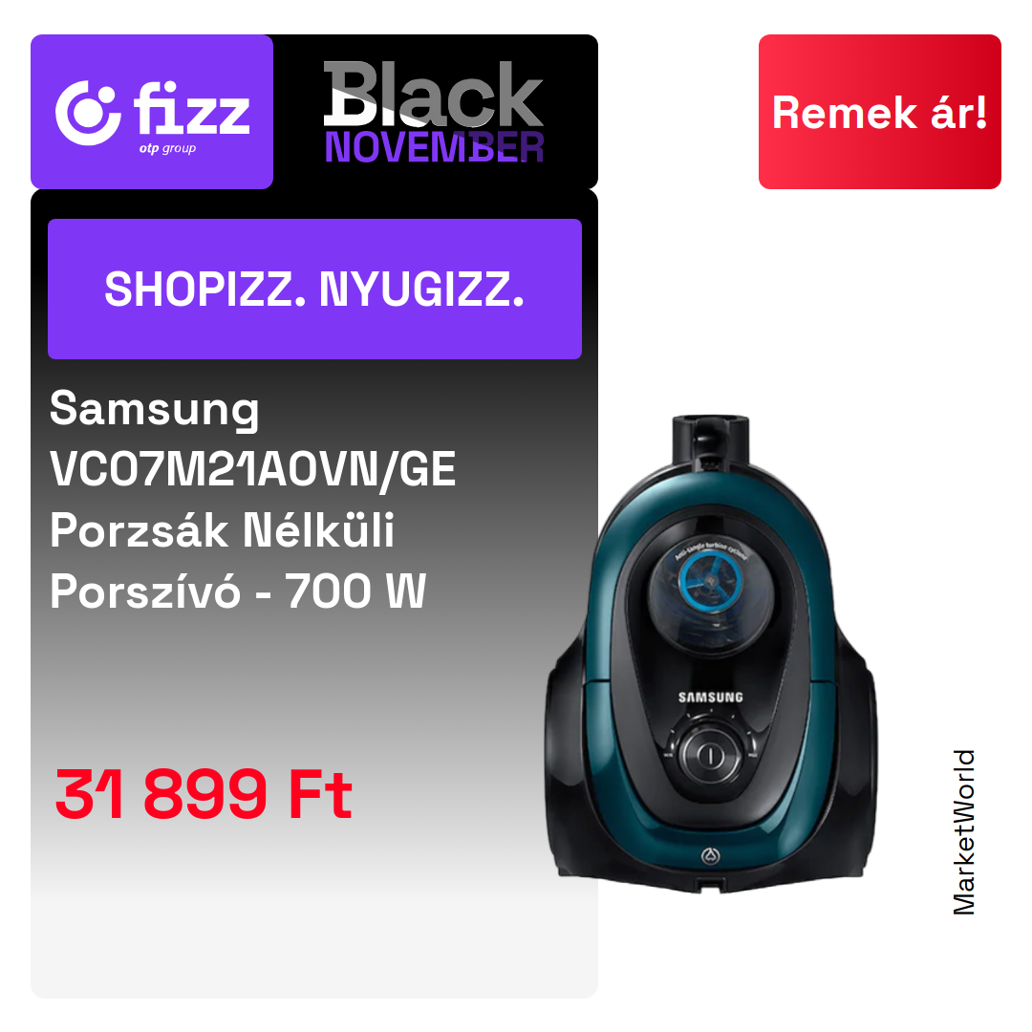This screenshot has height=1032, width=1032.
Task: Click the small emblem at vacuum bottom
Action: tap(710, 856)
